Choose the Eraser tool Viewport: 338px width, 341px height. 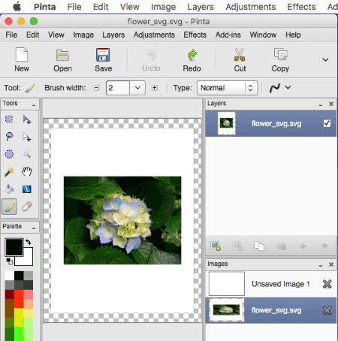(27, 207)
